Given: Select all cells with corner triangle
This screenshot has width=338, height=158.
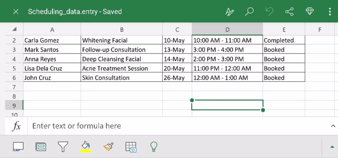Looking at the screenshot, I should 14,29.
